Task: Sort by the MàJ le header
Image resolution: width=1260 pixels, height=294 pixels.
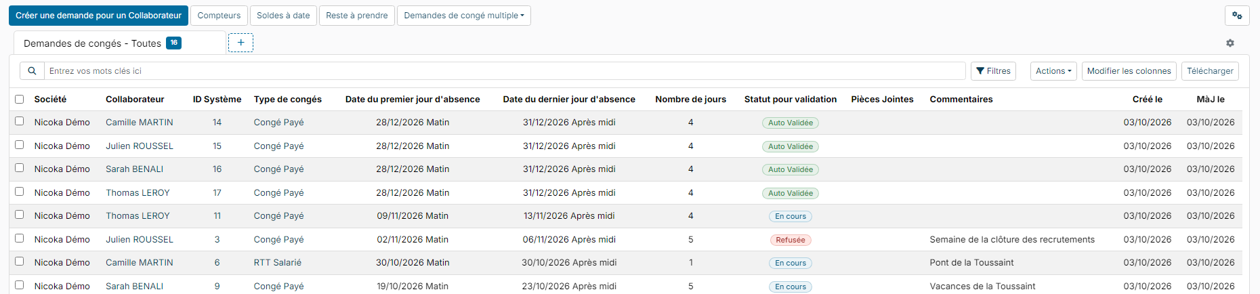Action: tap(1211, 100)
